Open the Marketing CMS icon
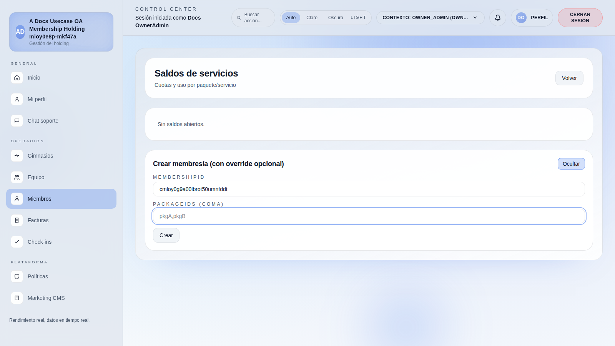The image size is (615, 346). 17,298
